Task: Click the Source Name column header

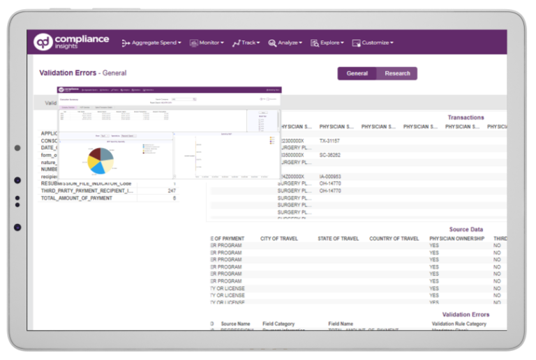Action: tap(235, 324)
